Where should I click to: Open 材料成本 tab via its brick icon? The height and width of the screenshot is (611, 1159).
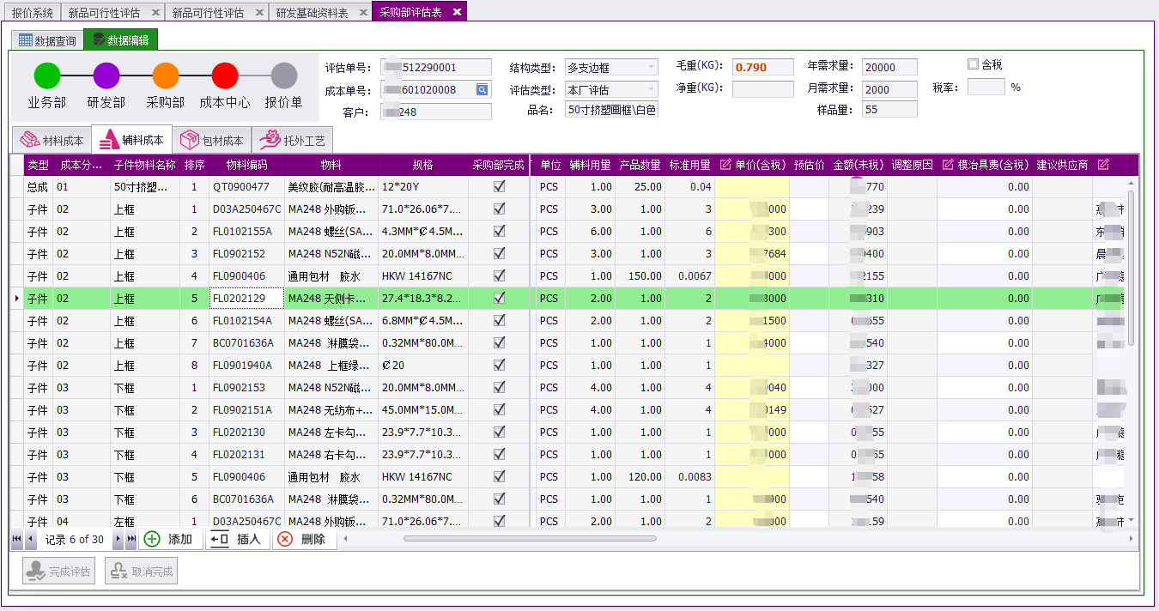click(x=30, y=140)
